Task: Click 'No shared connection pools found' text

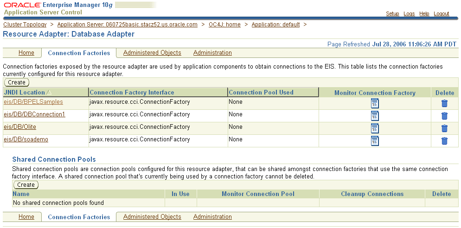Action: pos(58,203)
